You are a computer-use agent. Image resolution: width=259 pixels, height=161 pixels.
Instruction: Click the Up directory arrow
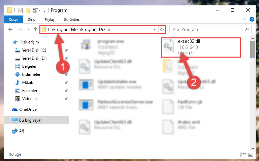35,29
